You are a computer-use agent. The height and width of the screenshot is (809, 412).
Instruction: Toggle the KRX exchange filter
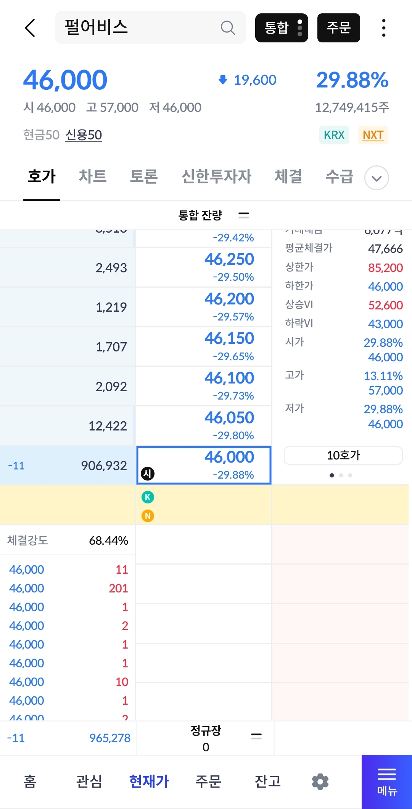pyautogui.click(x=334, y=135)
